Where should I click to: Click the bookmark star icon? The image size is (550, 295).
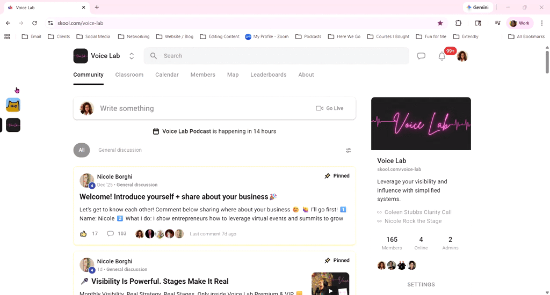pyautogui.click(x=440, y=23)
